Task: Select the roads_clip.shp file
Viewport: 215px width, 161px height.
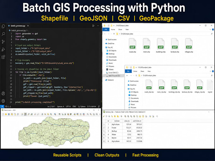Action: [149, 86]
